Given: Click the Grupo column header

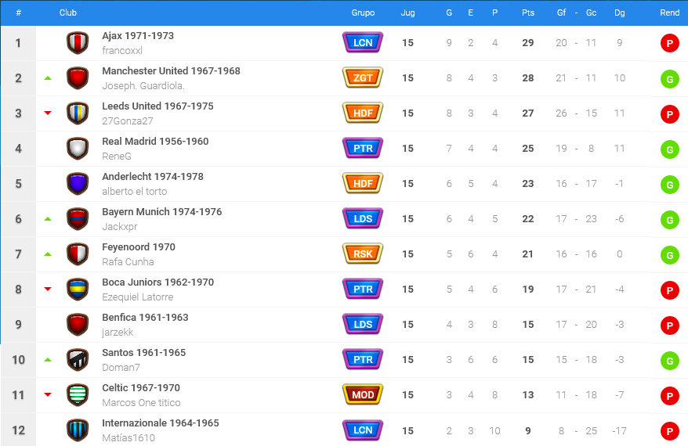Looking at the screenshot, I should (x=363, y=13).
